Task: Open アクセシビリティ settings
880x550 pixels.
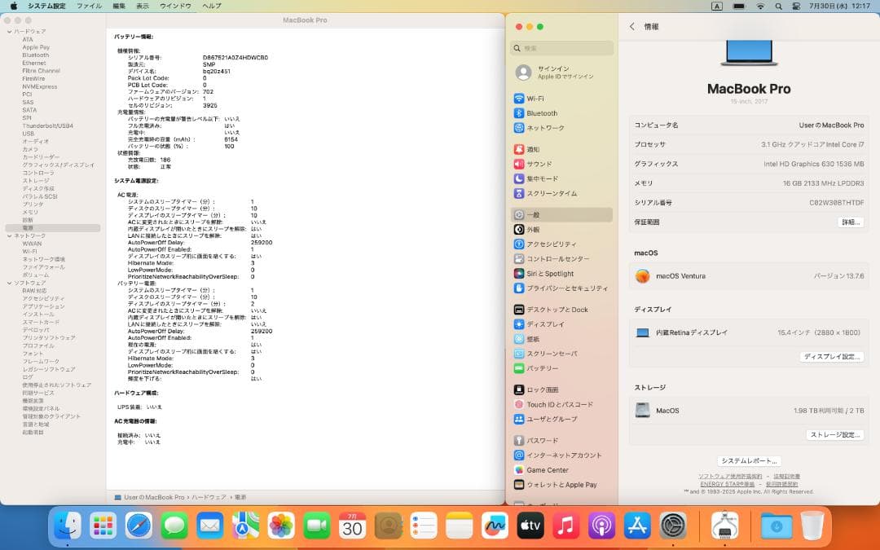Action: click(x=548, y=244)
